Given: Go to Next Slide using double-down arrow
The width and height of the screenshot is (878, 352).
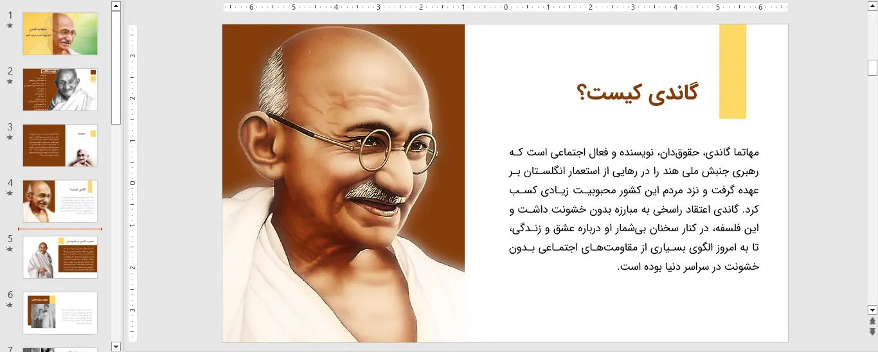Looking at the screenshot, I should tap(872, 331).
